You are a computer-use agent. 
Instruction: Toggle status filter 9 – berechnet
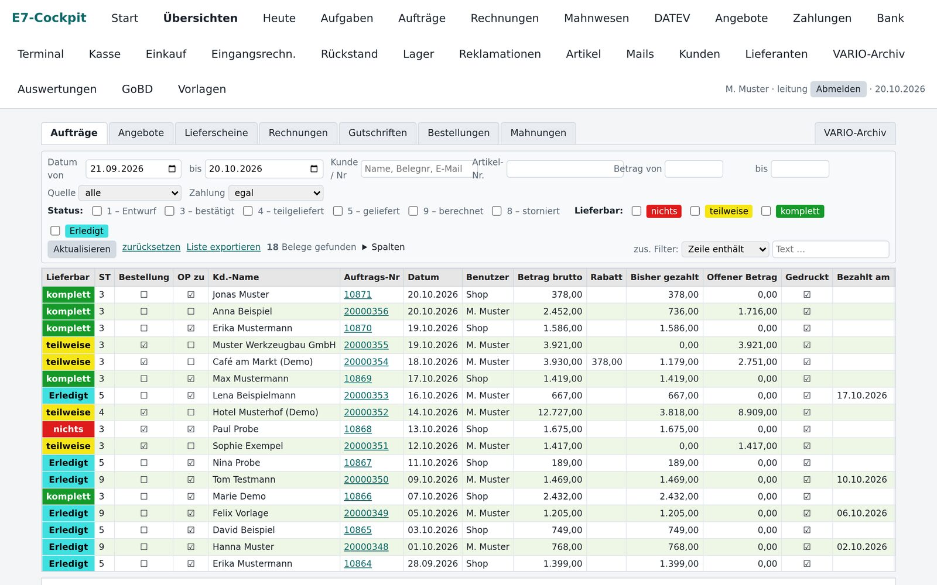(x=413, y=211)
